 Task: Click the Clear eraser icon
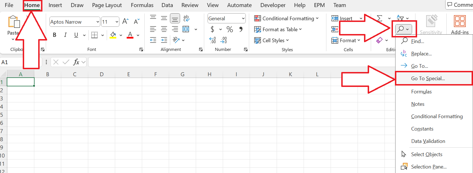point(379,40)
